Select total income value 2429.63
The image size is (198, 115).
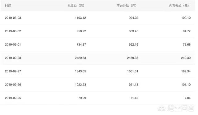coord(80,58)
